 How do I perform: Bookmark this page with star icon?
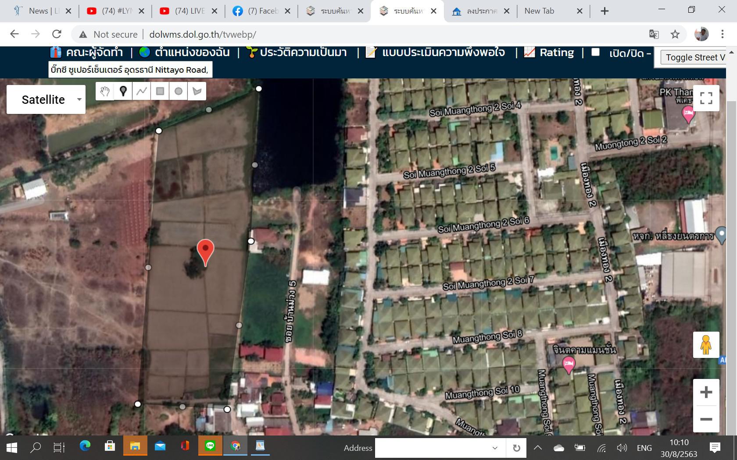click(x=675, y=34)
